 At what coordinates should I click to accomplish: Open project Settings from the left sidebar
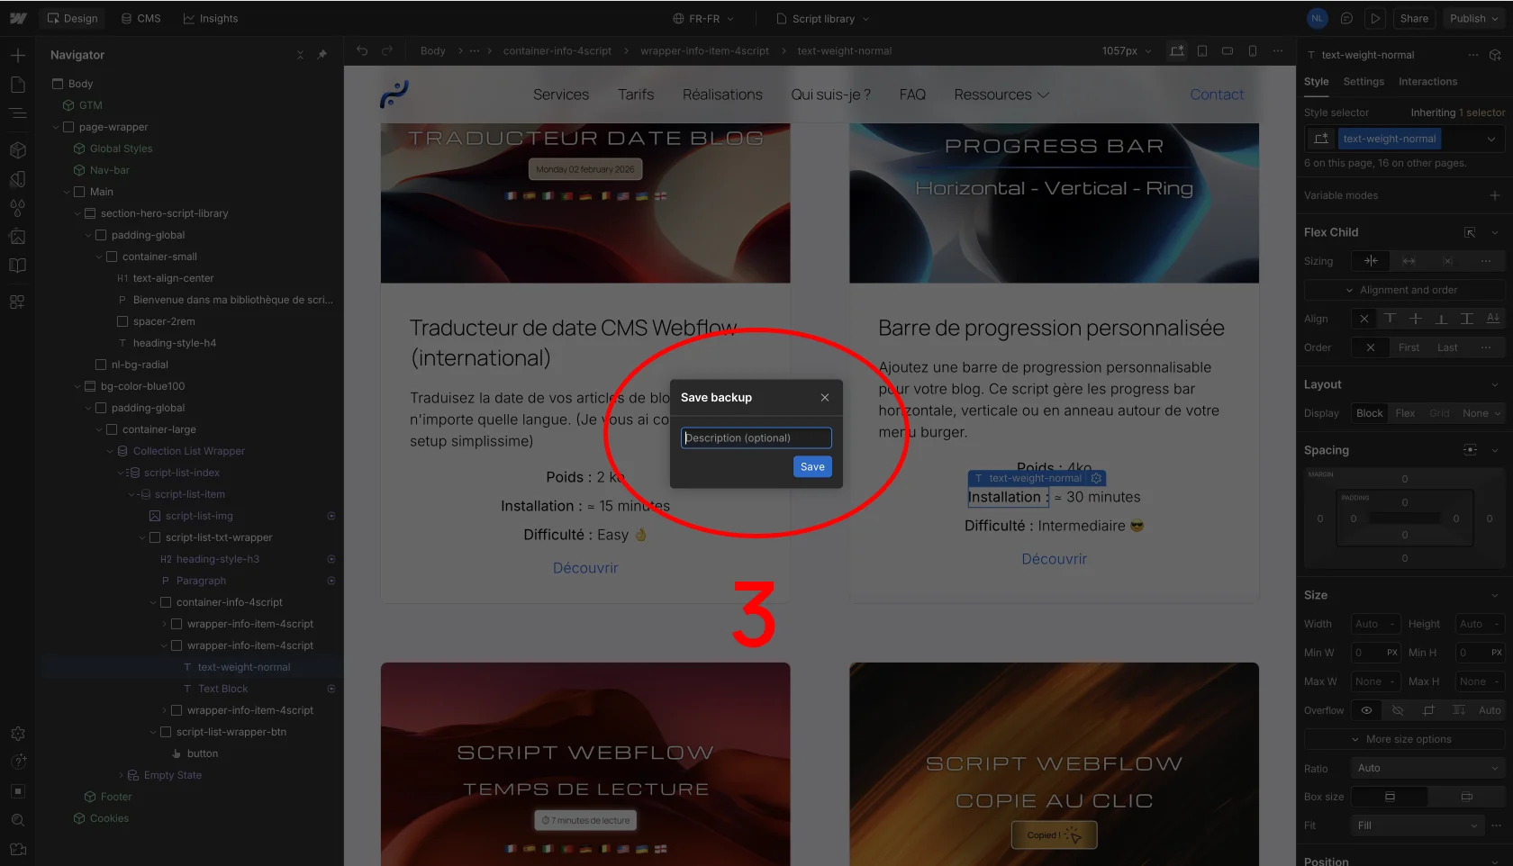pos(17,734)
